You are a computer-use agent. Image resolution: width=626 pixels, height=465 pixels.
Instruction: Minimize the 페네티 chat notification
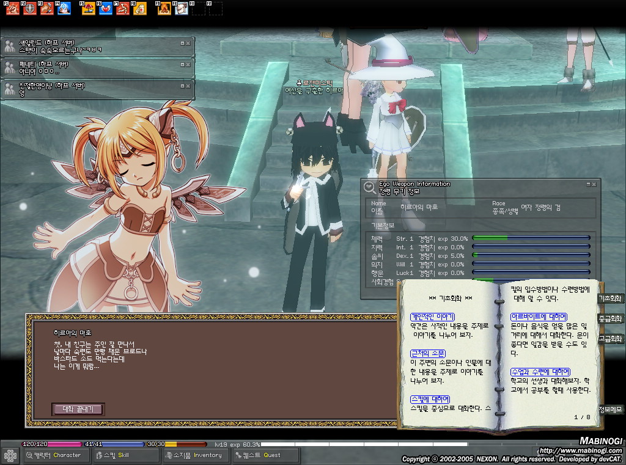point(182,64)
